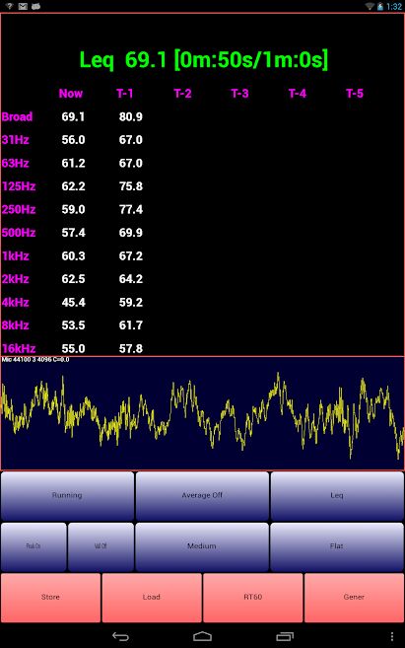Toggle the Peak On button
Screen dimensions: 405x648
34,546
